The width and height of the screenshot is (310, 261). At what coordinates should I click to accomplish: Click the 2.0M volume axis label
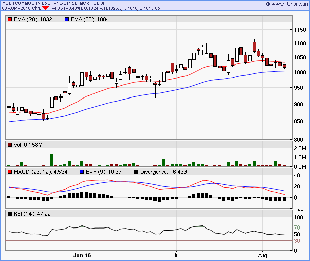(300, 148)
